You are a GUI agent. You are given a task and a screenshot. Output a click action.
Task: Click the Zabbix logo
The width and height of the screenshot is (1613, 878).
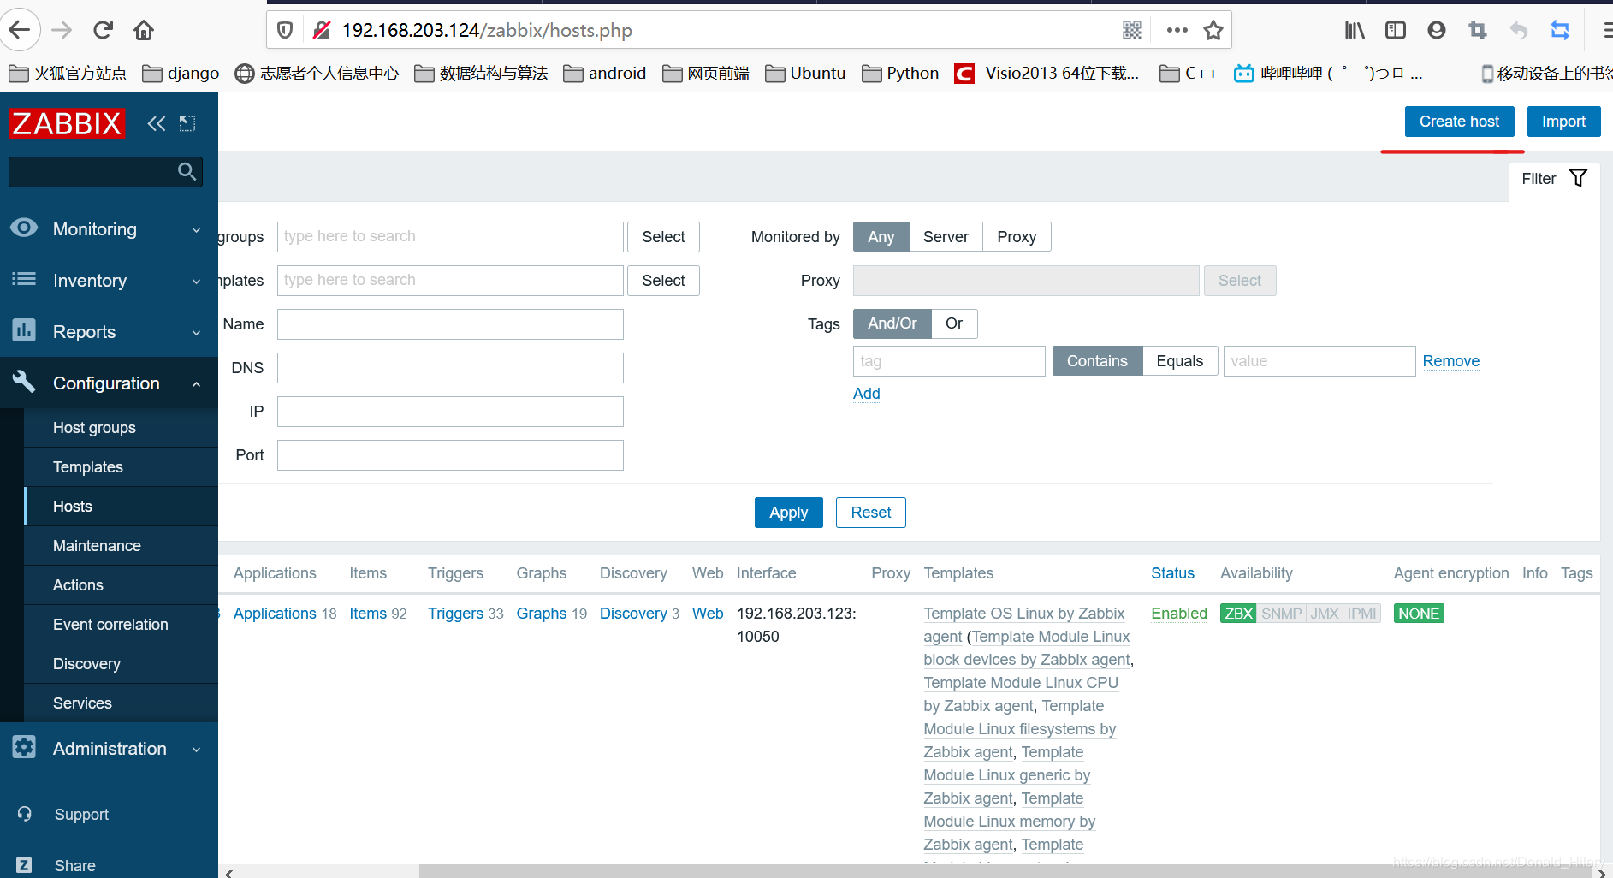[x=67, y=123]
